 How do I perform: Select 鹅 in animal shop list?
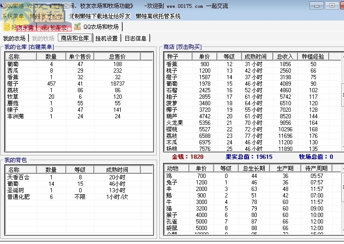click(x=252, y=195)
